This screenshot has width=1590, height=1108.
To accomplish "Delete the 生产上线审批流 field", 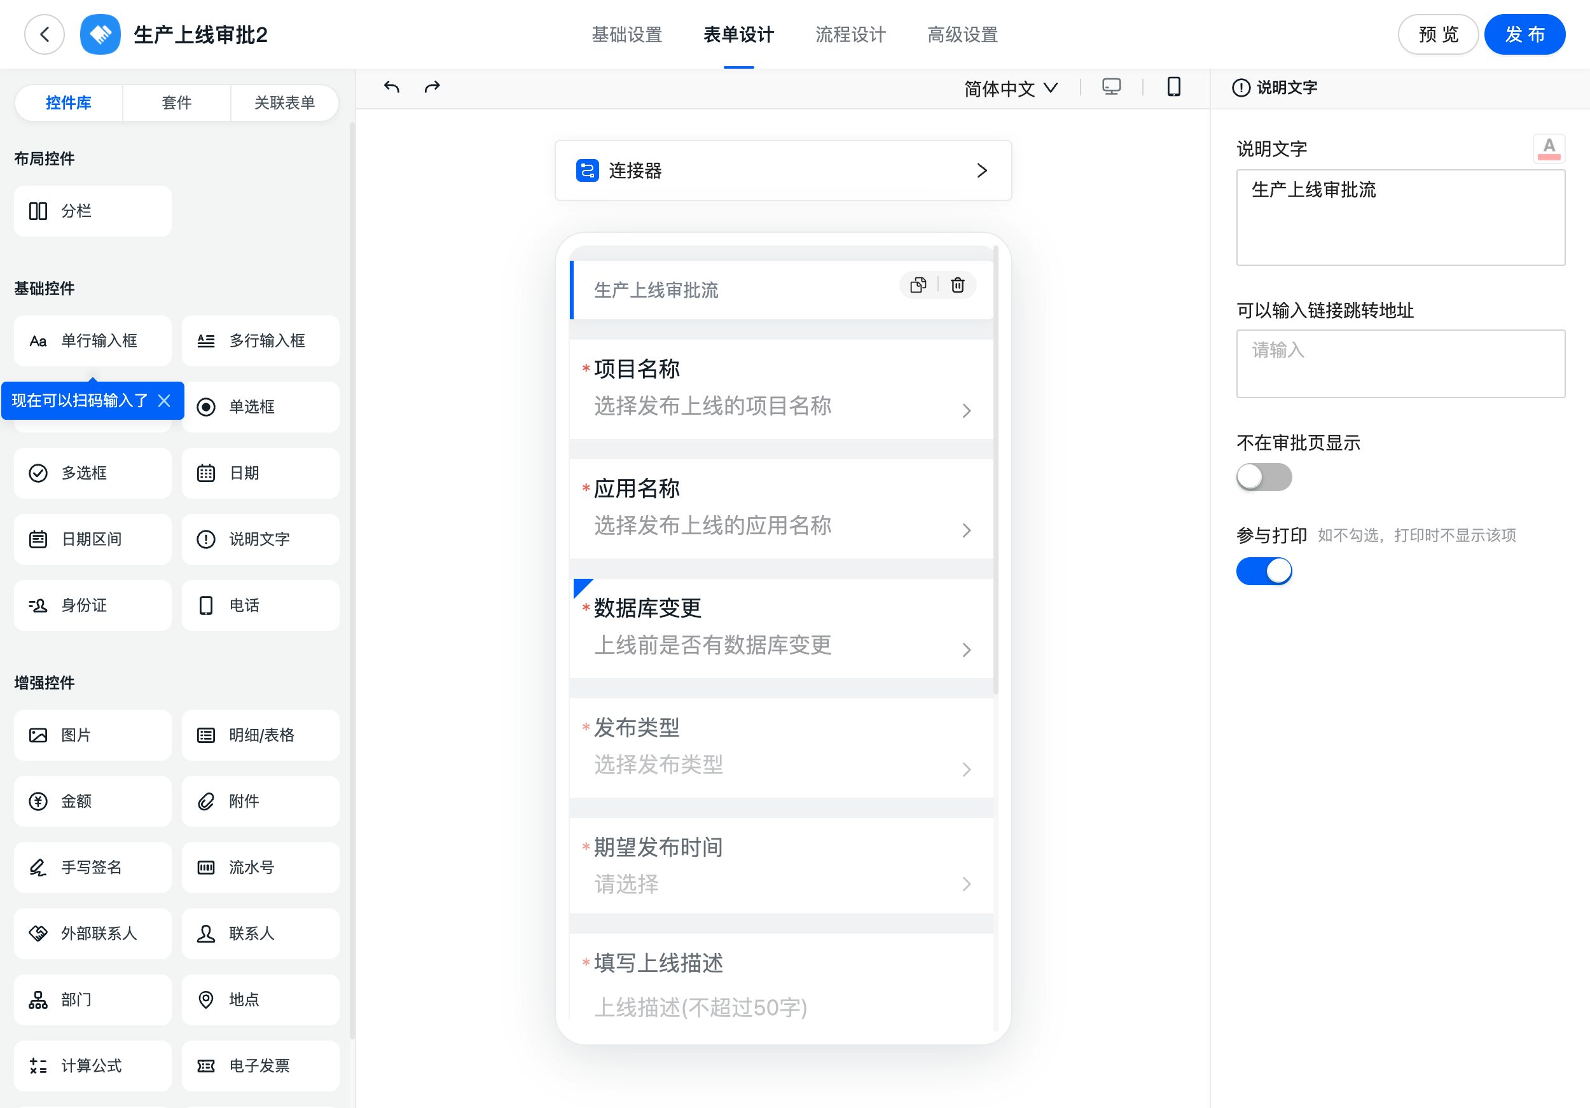I will tap(958, 286).
